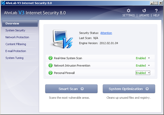This screenshot has height=115, width=164.
Task: Start a Smart Scan
Action: (x=68, y=89)
